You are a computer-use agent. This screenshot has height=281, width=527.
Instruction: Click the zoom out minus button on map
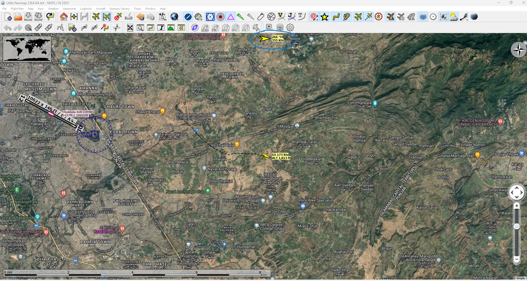point(517,259)
